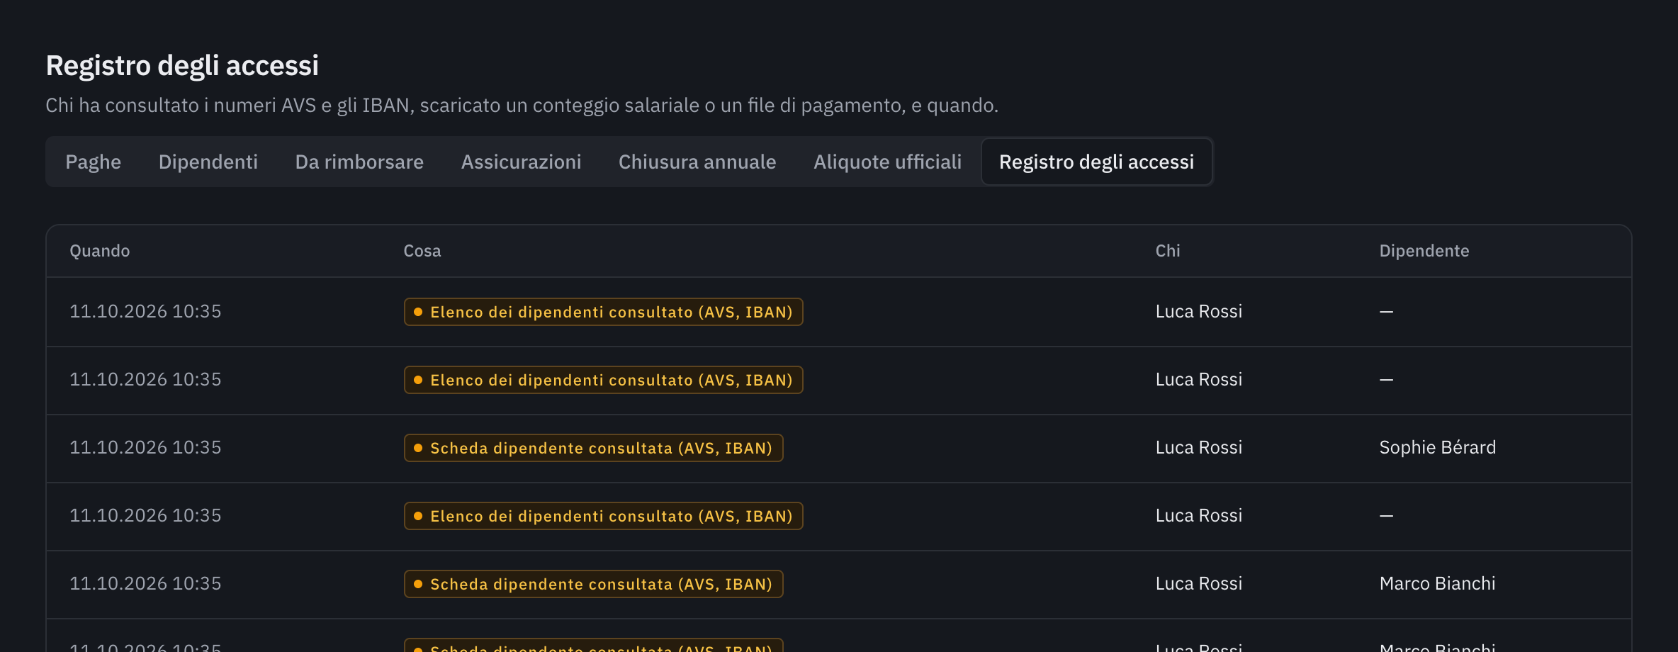The height and width of the screenshot is (652, 1678).
Task: Click the Chi column header
Action: pyautogui.click(x=1168, y=251)
